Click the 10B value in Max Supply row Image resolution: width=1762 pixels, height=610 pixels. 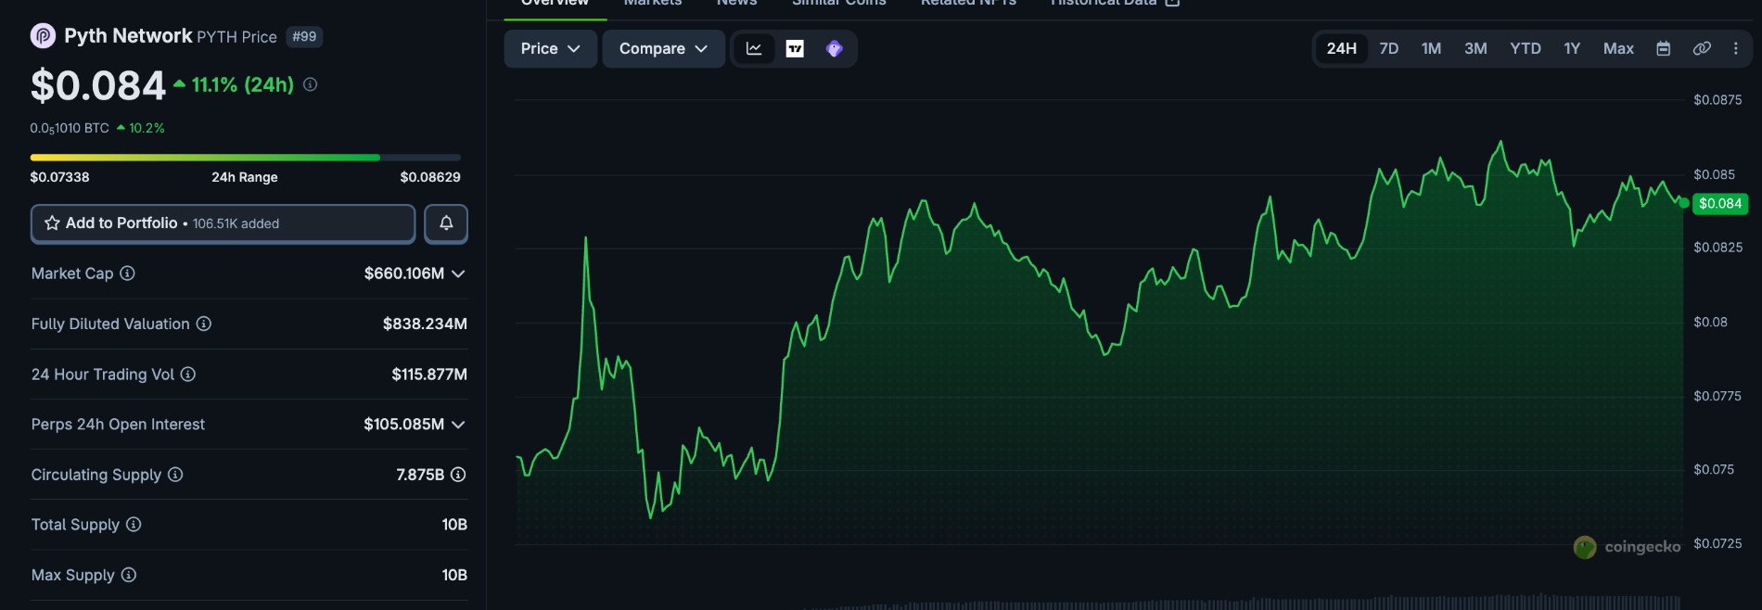coord(454,575)
